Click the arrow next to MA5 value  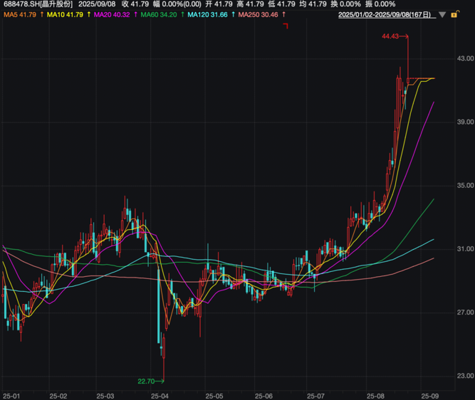pos(41,14)
